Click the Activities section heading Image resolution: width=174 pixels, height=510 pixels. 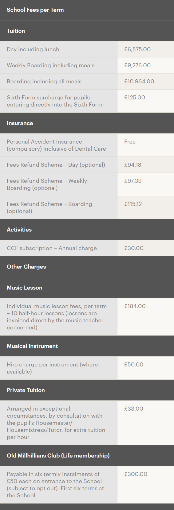(x=19, y=230)
